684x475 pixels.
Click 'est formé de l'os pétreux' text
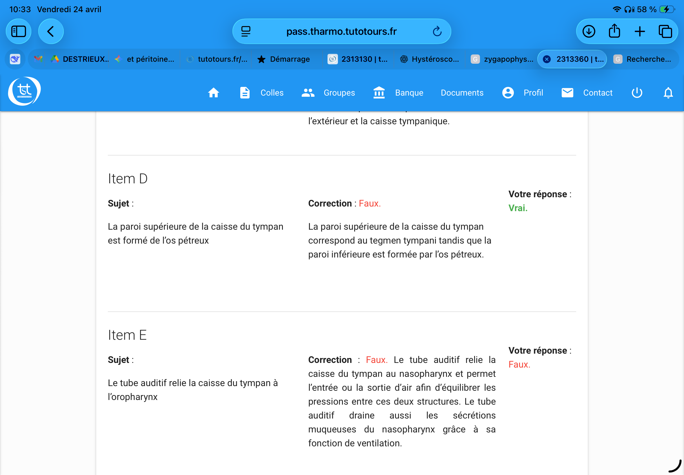[158, 240]
